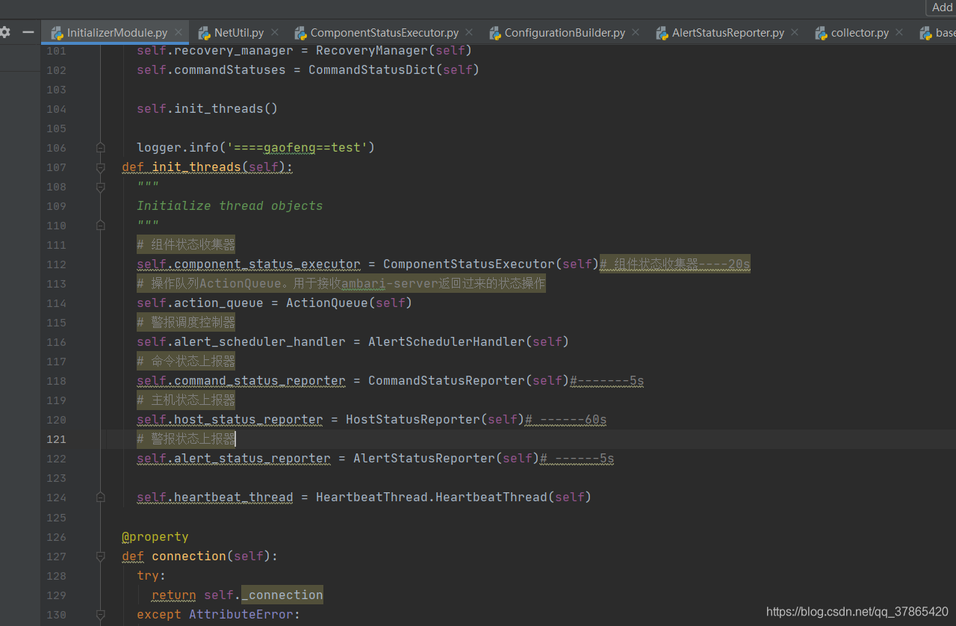956x626 pixels.
Task: Collapse the docstring start at line 108
Action: 101,187
